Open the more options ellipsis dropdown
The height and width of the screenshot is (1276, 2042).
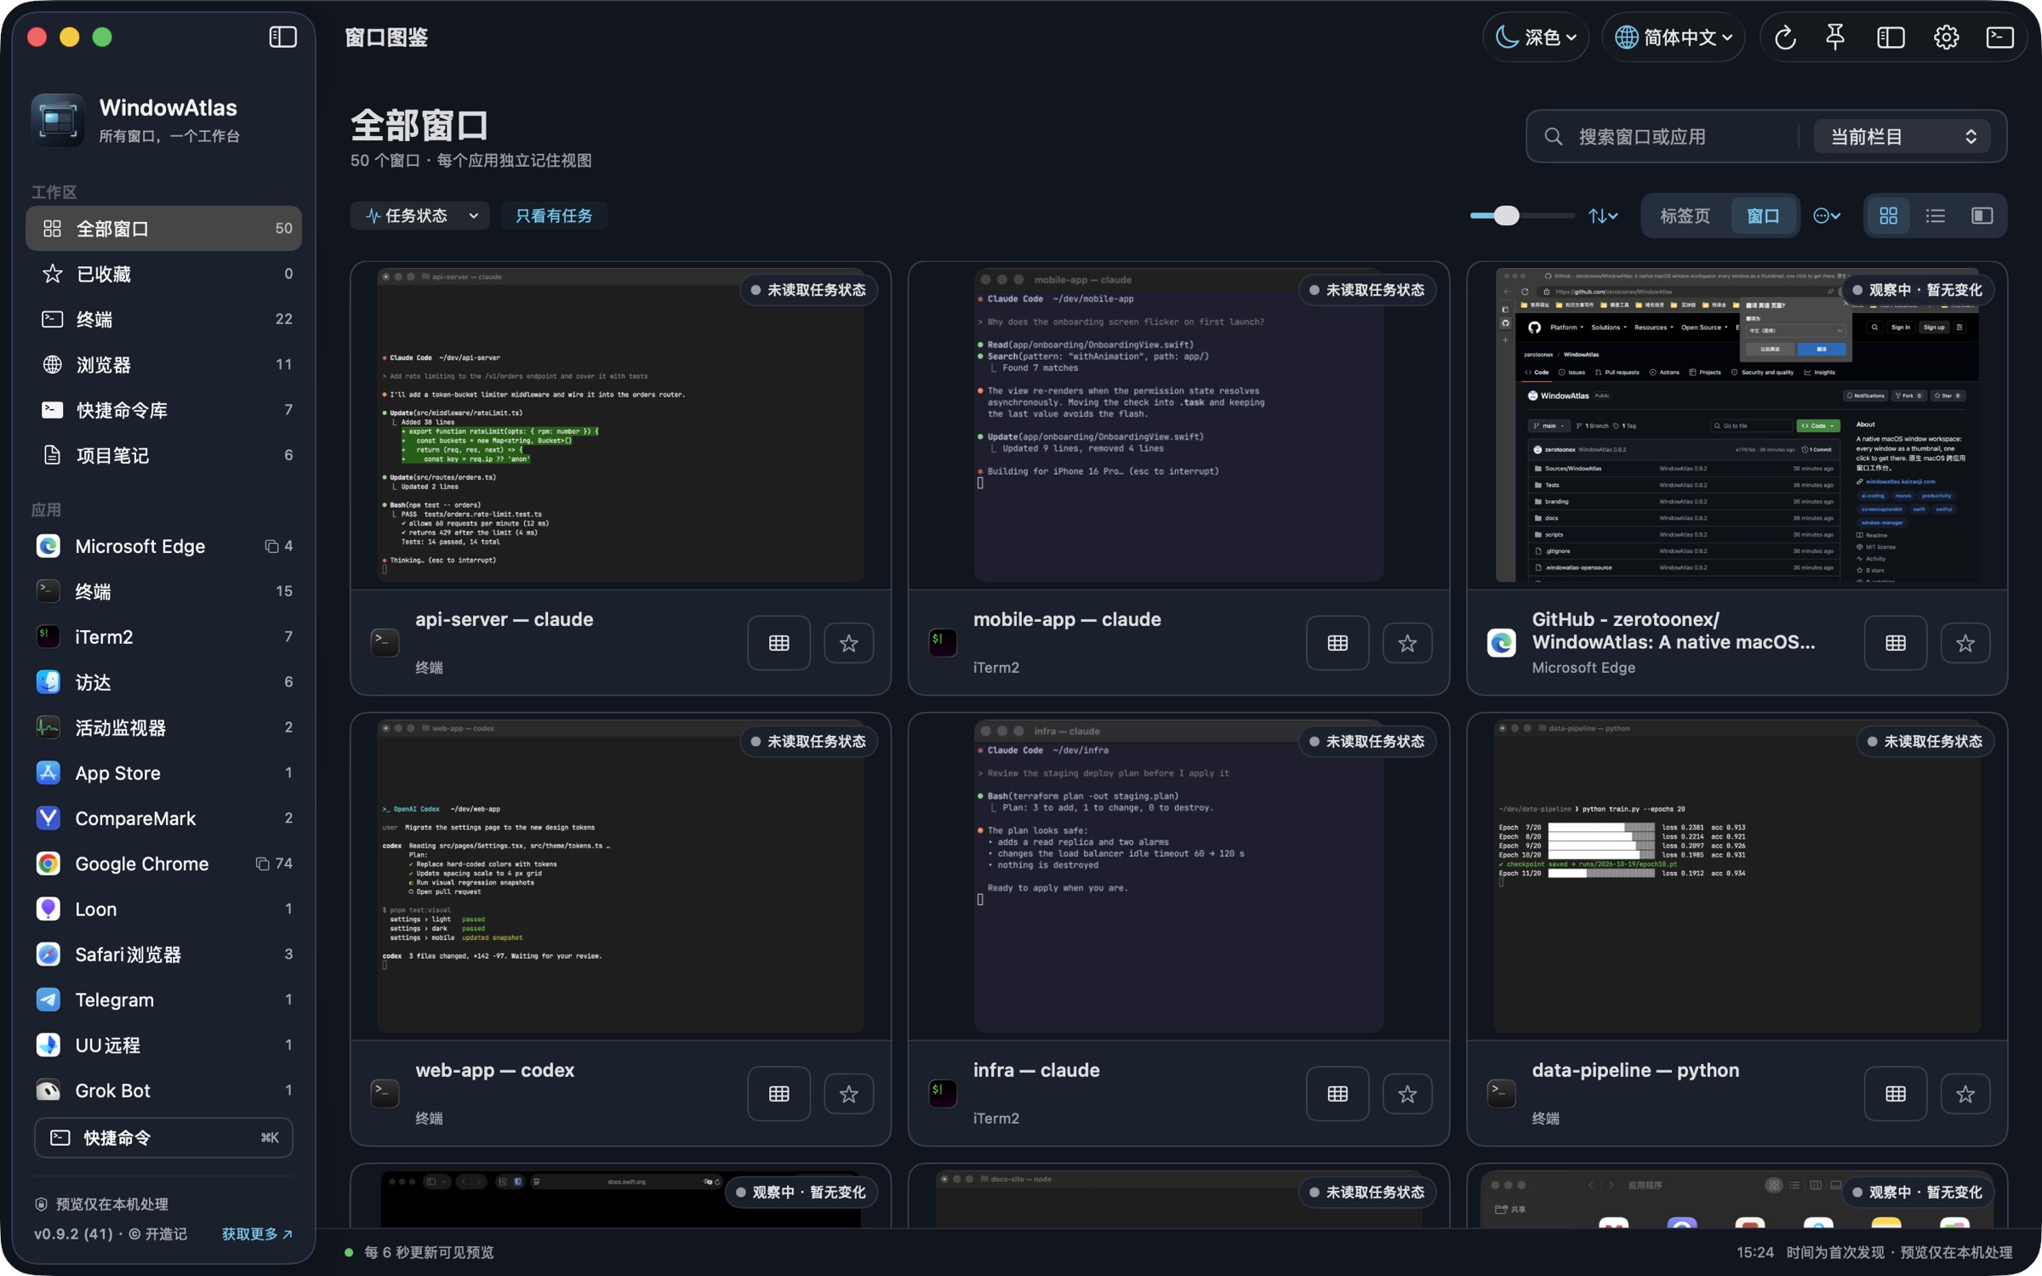pos(1827,216)
